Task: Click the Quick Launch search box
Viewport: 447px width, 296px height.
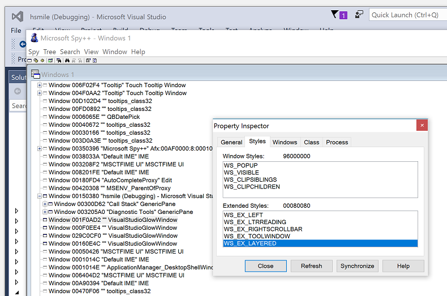Action: (406, 15)
